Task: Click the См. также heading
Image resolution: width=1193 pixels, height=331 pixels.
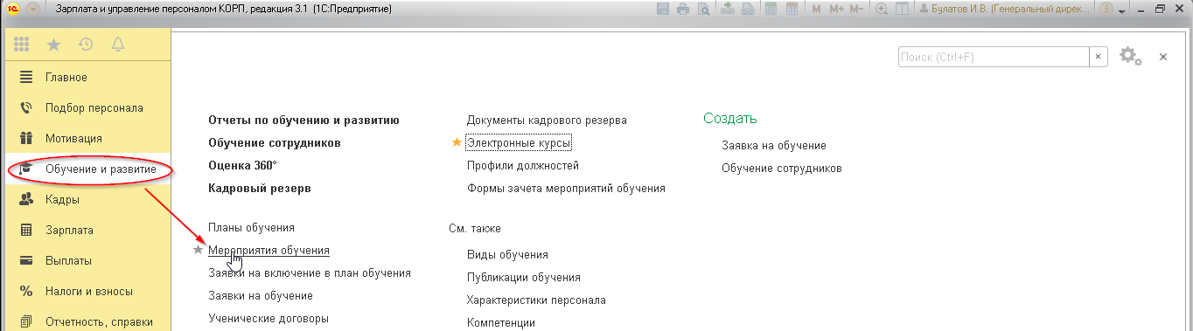Action: point(475,228)
